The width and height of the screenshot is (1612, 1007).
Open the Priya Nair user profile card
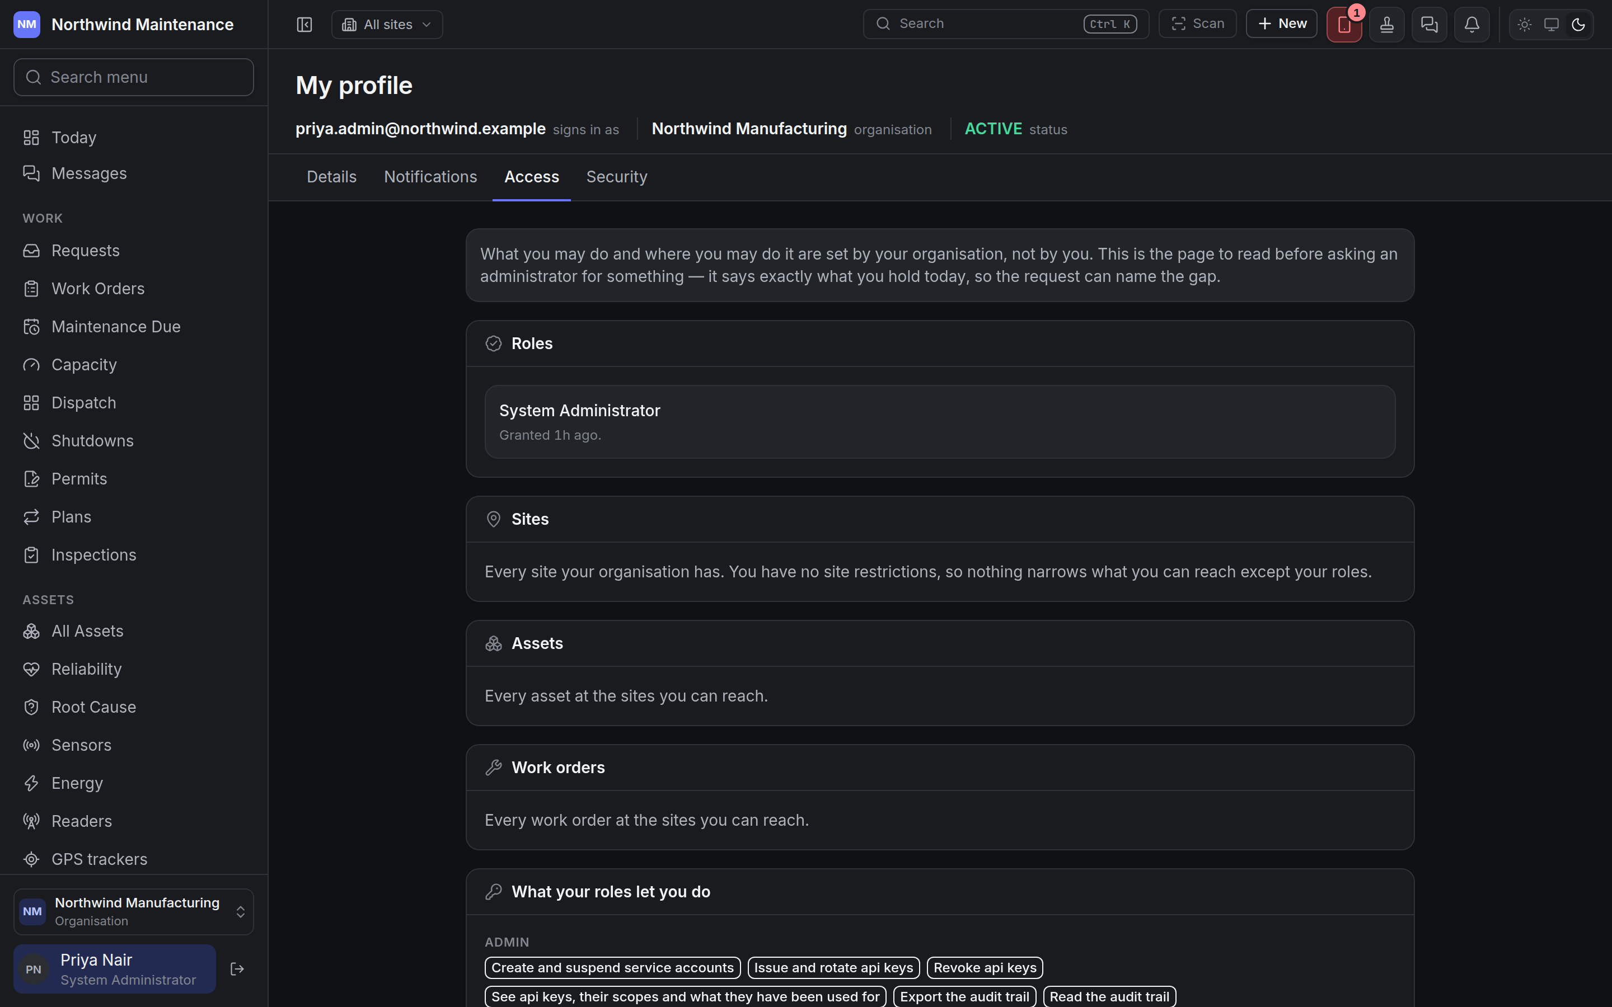[115, 969]
